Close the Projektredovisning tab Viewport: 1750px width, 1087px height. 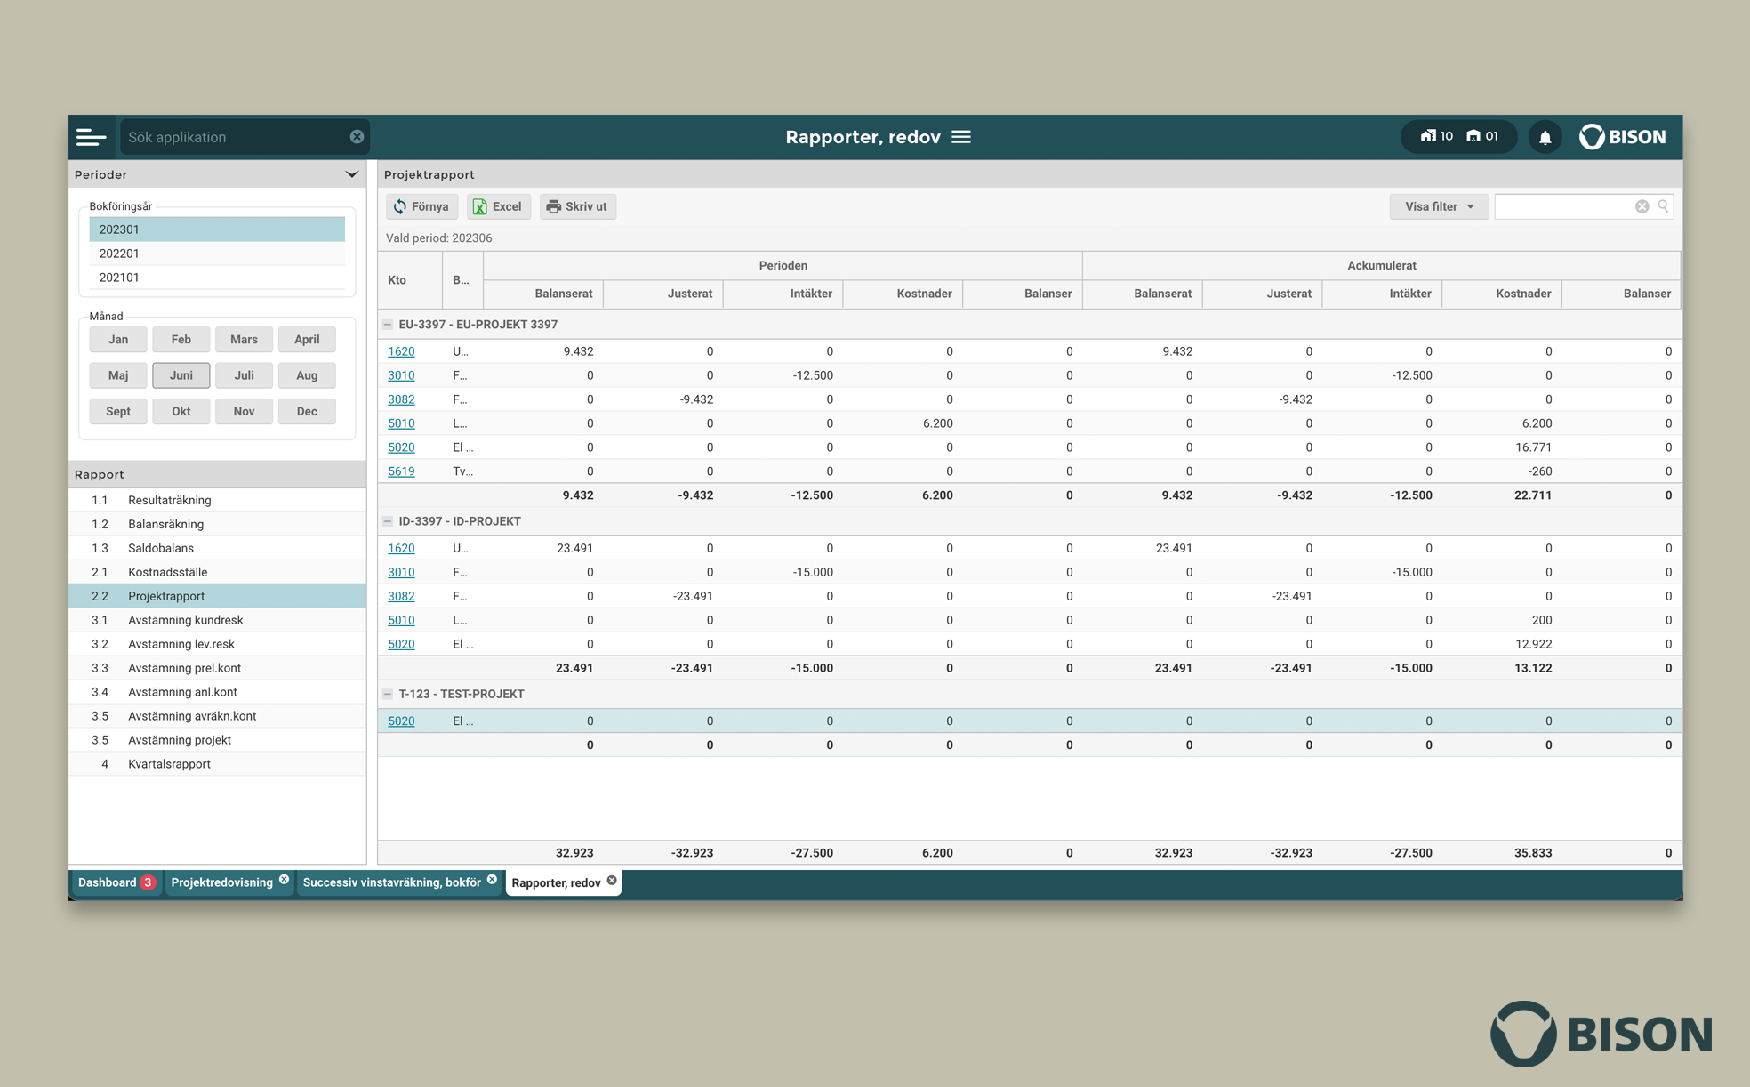pyautogui.click(x=284, y=880)
